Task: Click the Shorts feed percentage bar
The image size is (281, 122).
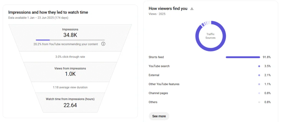Action: 243,57
